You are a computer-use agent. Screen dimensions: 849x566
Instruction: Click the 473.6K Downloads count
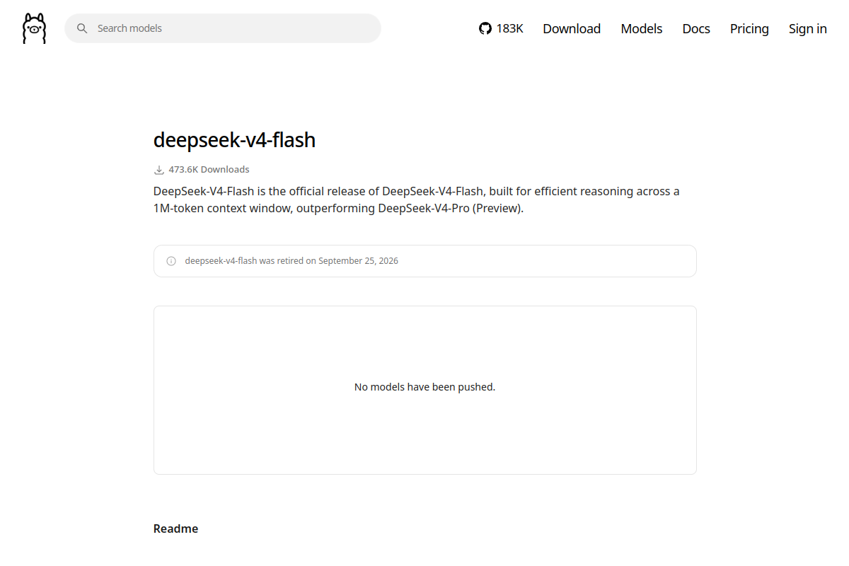click(209, 170)
